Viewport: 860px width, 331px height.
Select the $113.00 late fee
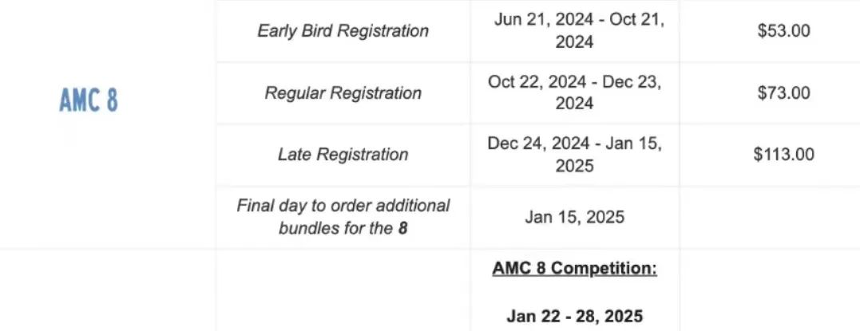[783, 155]
